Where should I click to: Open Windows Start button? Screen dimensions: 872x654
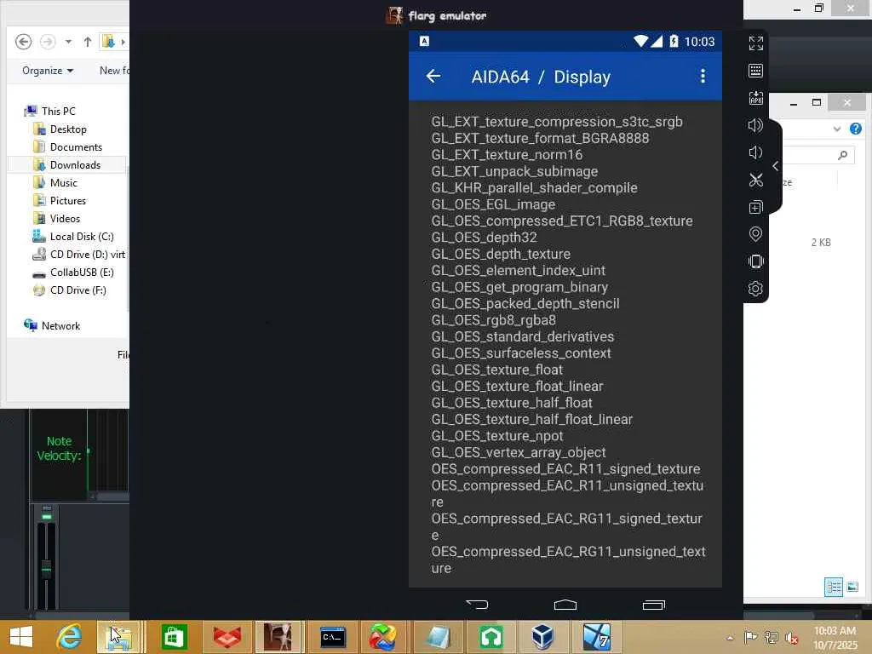[x=21, y=637]
